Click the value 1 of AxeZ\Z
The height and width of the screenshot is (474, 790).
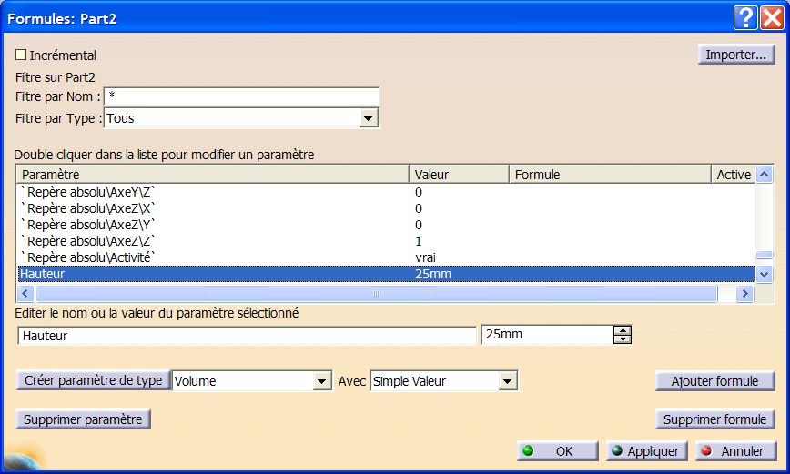tap(418, 241)
